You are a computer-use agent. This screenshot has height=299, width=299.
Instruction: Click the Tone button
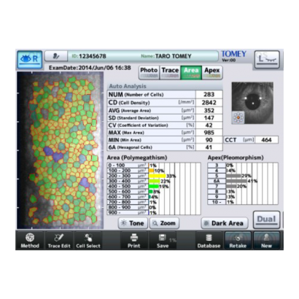pyautogui.click(x=133, y=223)
